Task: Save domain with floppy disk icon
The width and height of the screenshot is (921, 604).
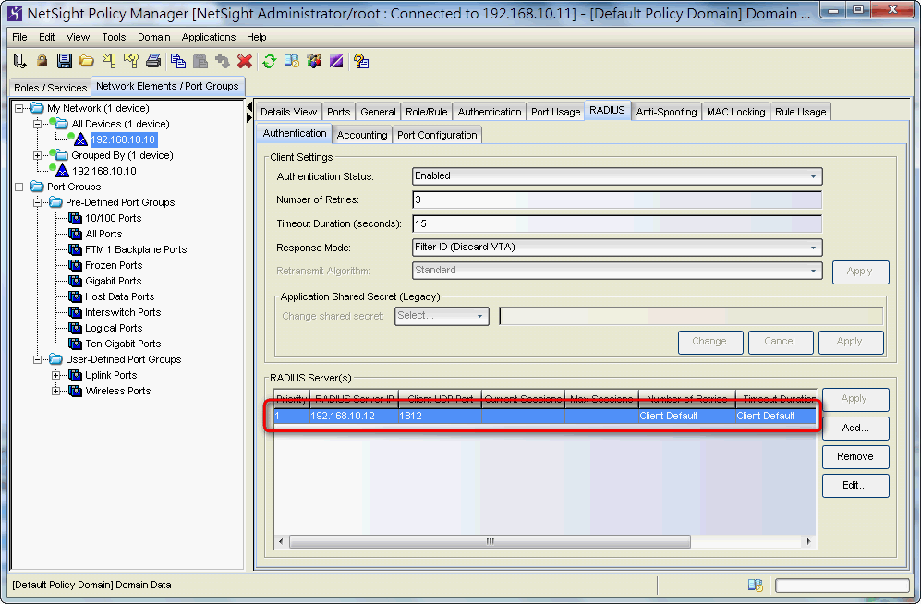Action: pyautogui.click(x=64, y=61)
